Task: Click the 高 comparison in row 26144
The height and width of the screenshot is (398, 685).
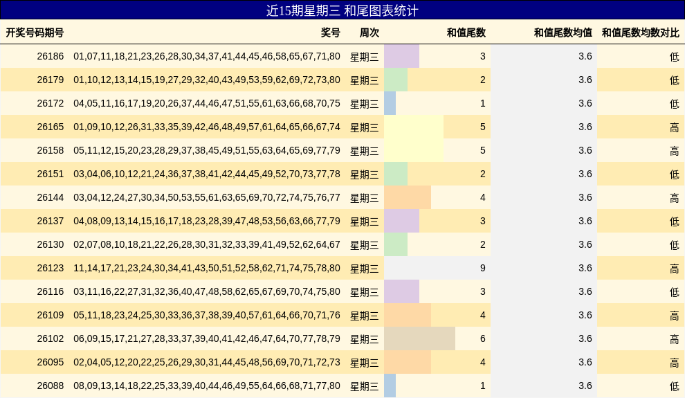Action: click(675, 199)
